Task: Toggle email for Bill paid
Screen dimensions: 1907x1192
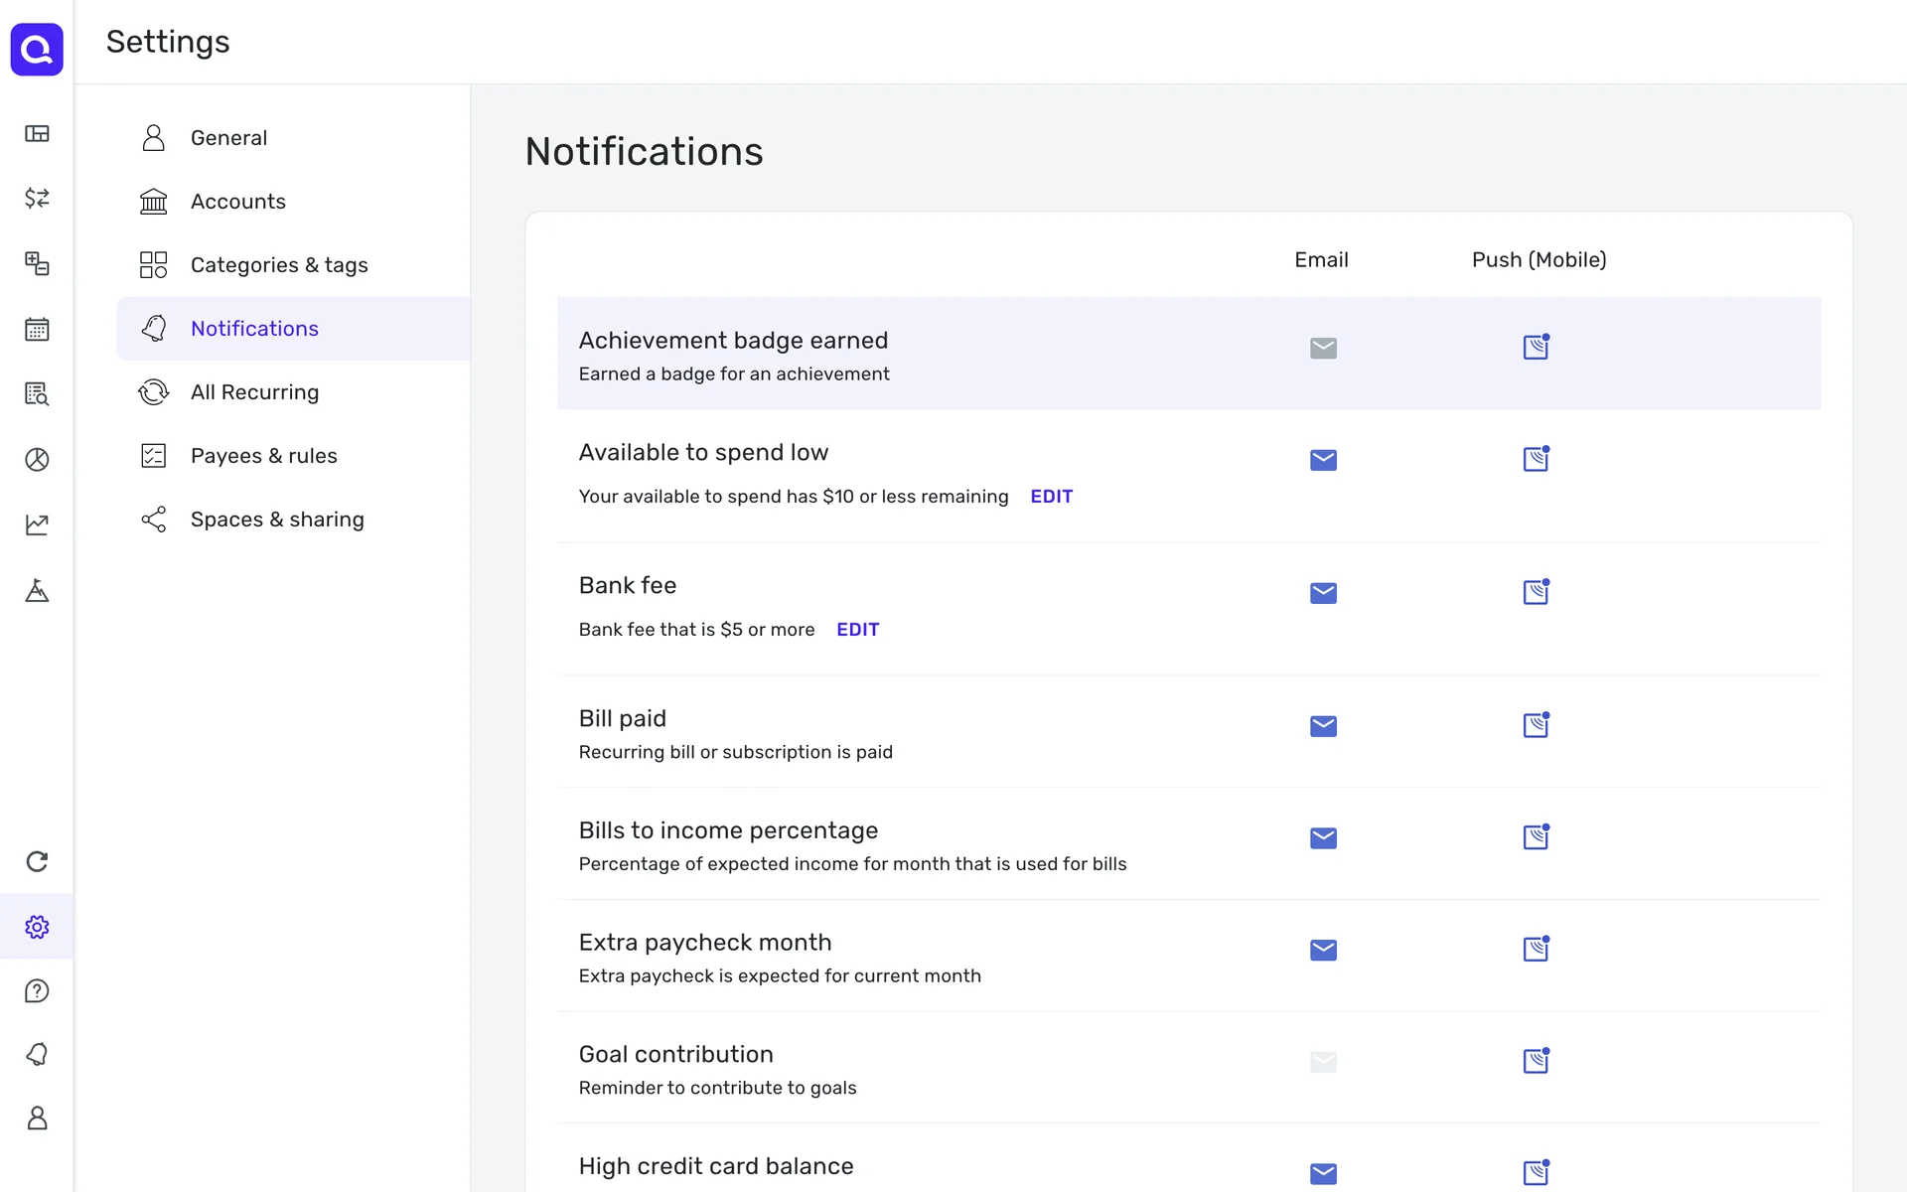Action: [x=1323, y=726]
